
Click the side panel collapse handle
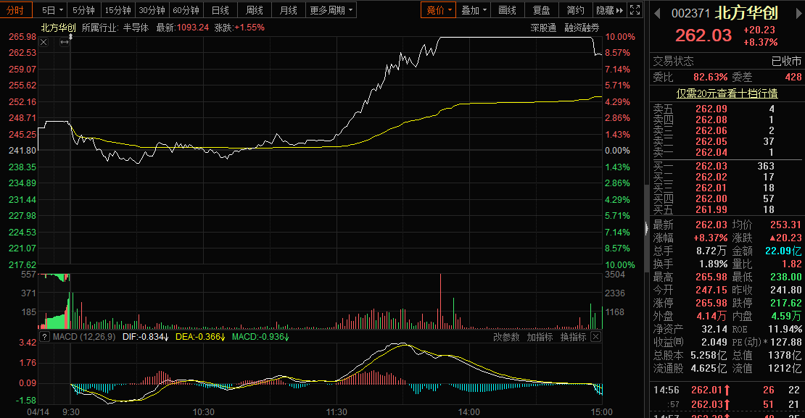(646, 228)
